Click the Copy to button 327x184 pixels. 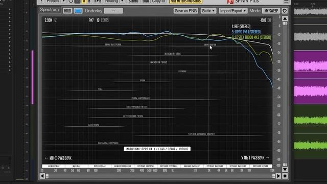click(x=158, y=1)
